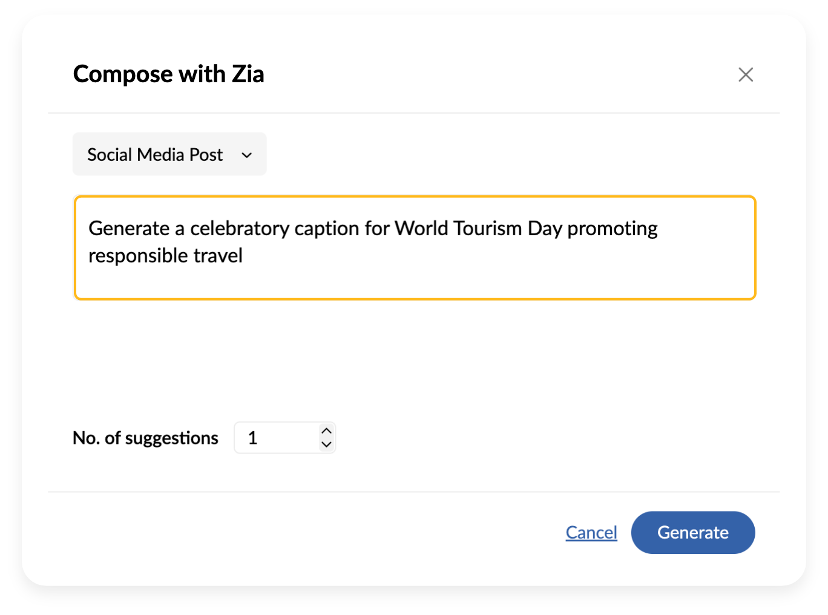Screen dimensions: 828x615
Task: Click the word "Zia" in the title
Action: click(248, 74)
